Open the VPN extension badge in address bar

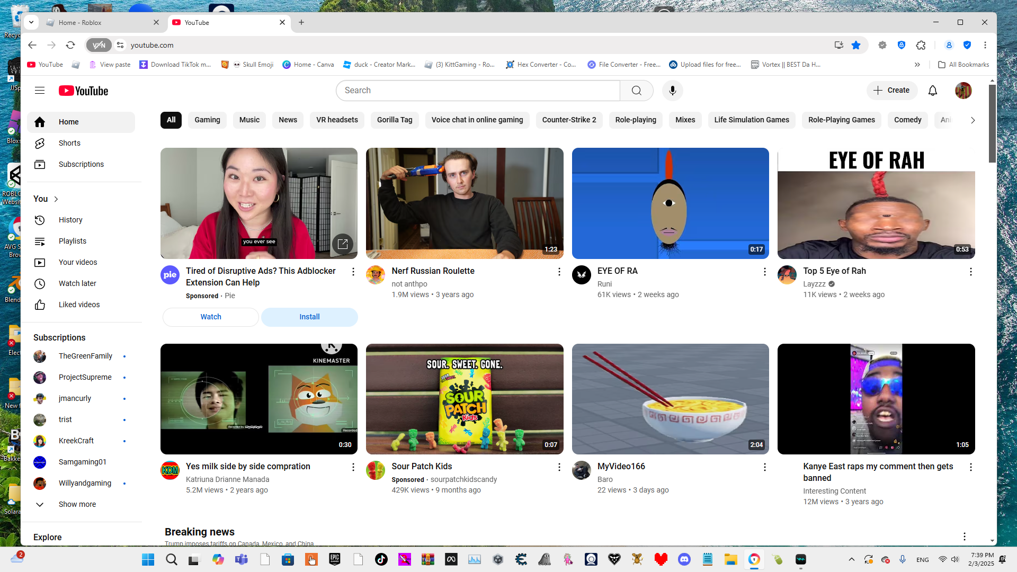point(99,45)
